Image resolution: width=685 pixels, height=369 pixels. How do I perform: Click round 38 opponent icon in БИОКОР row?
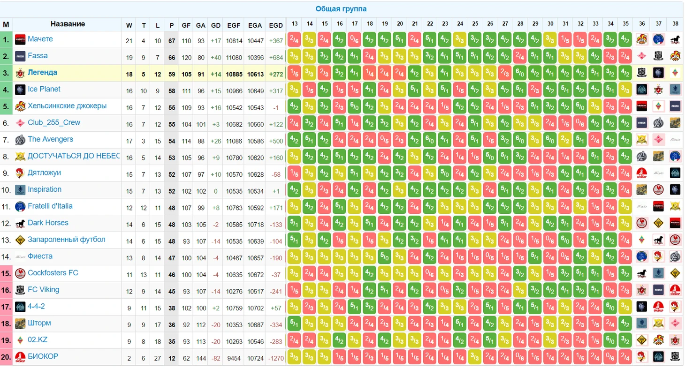[x=675, y=357]
